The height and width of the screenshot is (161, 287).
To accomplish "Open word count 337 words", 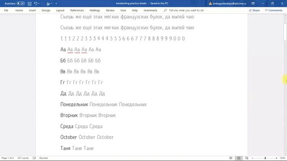I will pyautogui.click(x=23, y=158).
